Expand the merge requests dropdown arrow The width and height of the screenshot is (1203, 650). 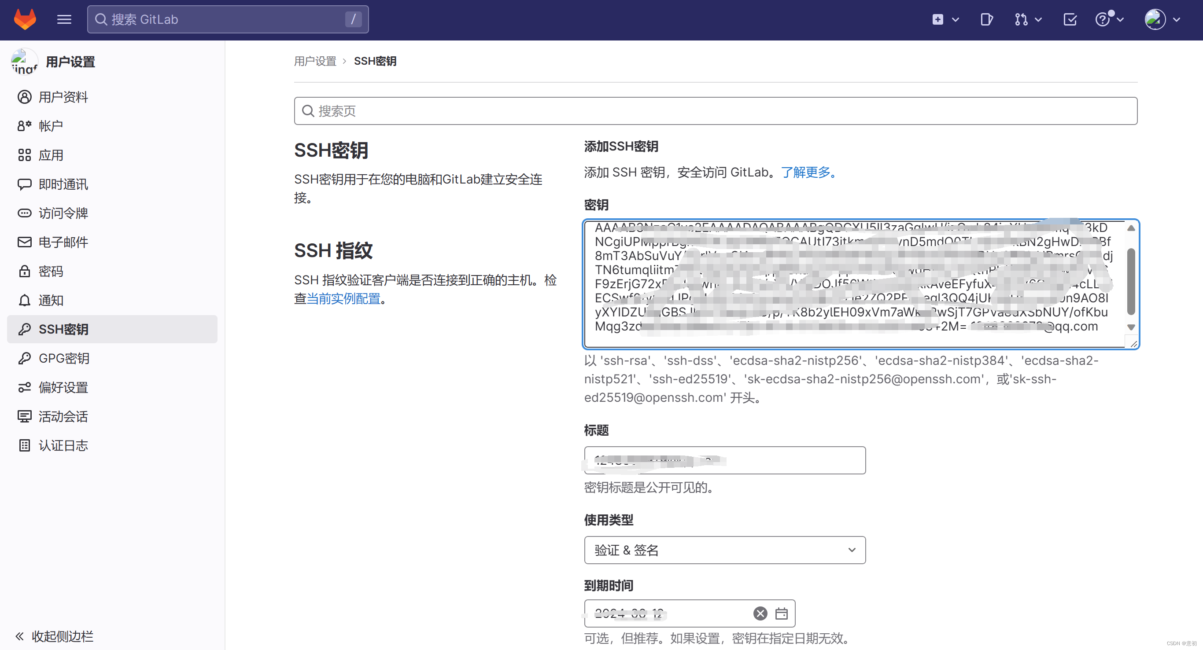point(1038,20)
